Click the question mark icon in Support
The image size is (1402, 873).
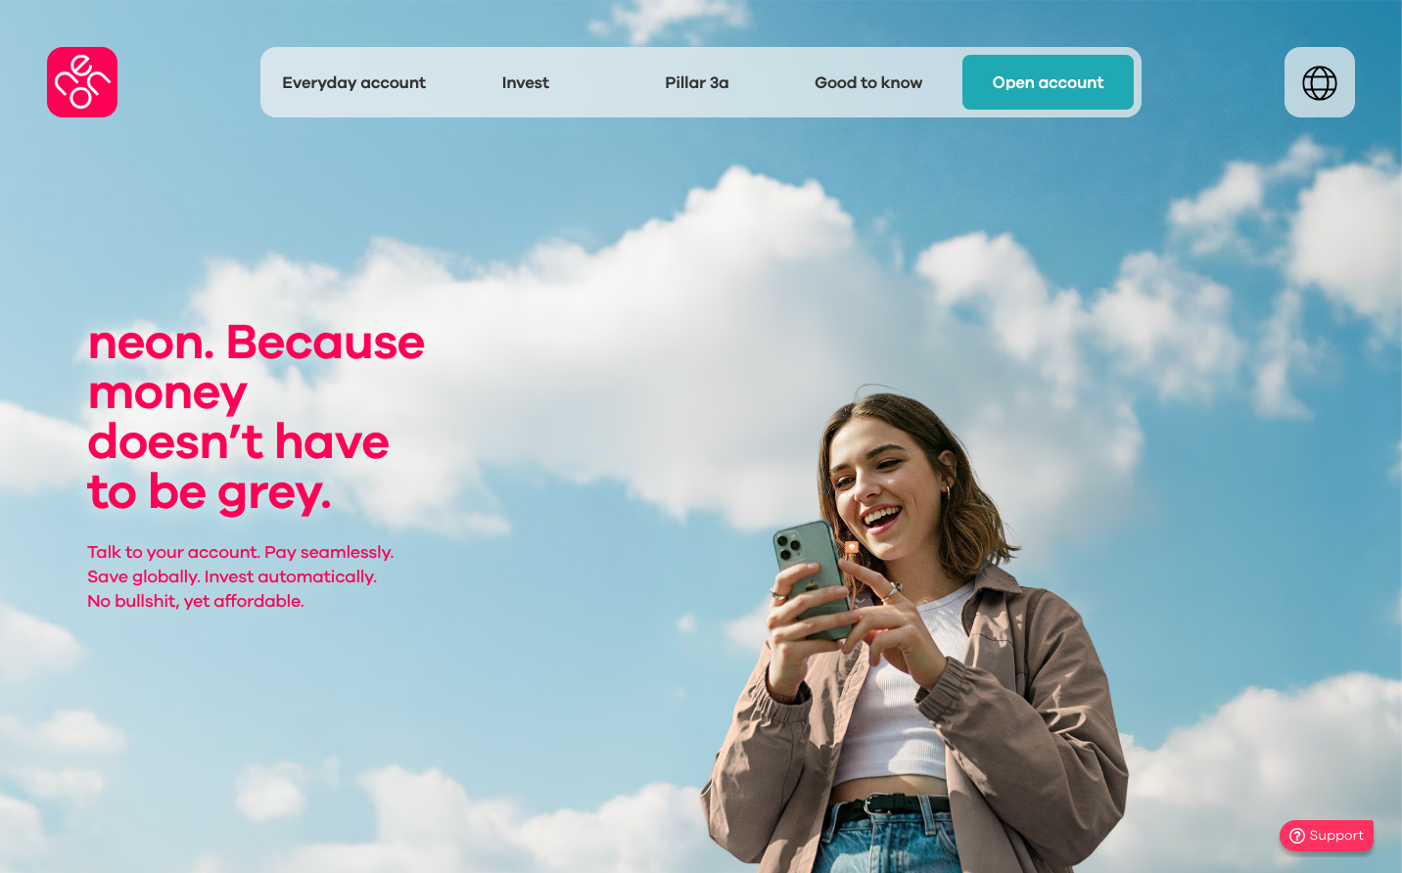tap(1297, 836)
